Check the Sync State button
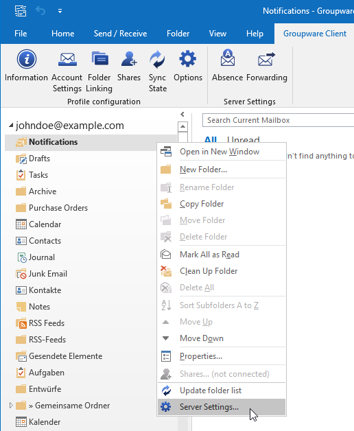The height and width of the screenshot is (431, 354). click(x=158, y=71)
